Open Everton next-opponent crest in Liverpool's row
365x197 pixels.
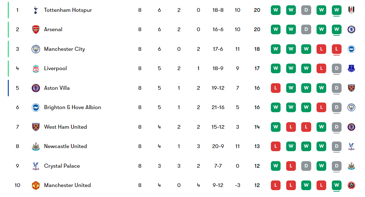click(351, 69)
